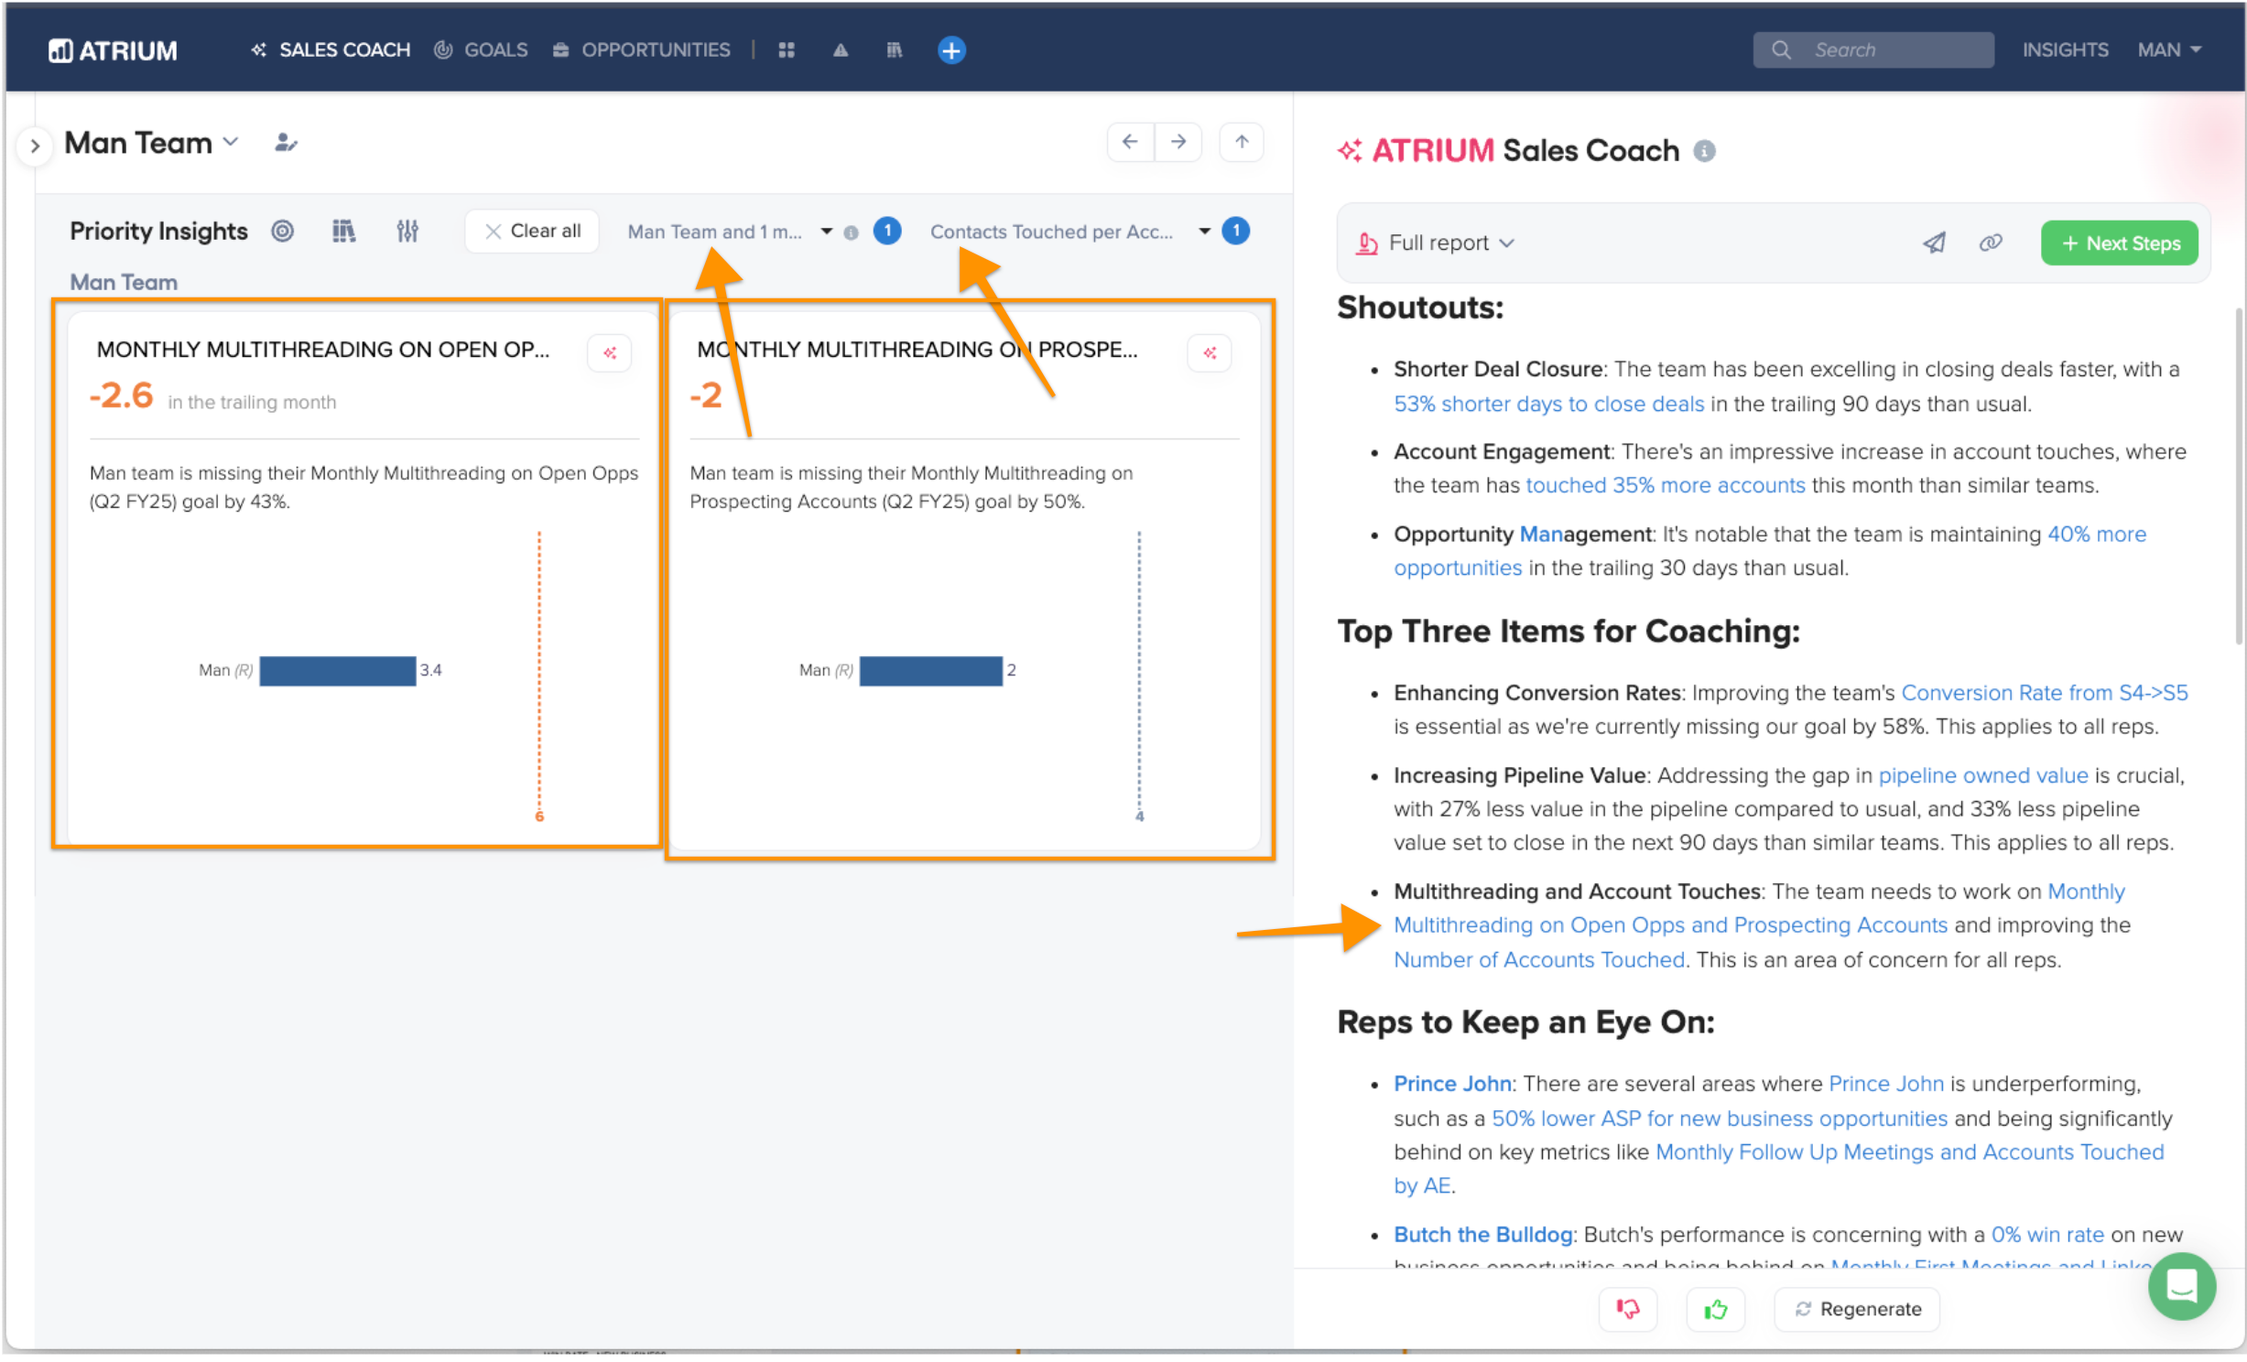Copy report link with chain icon
The width and height of the screenshot is (2247, 1362).
1990,243
